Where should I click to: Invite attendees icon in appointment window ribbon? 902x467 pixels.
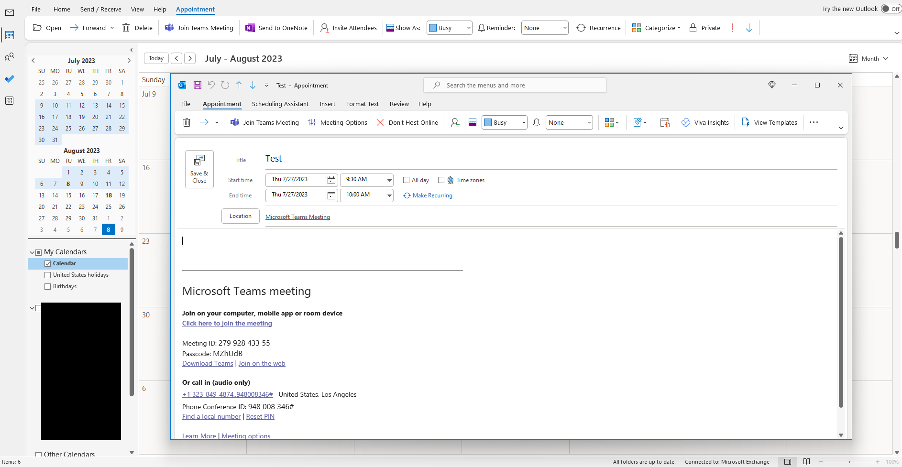pos(455,122)
